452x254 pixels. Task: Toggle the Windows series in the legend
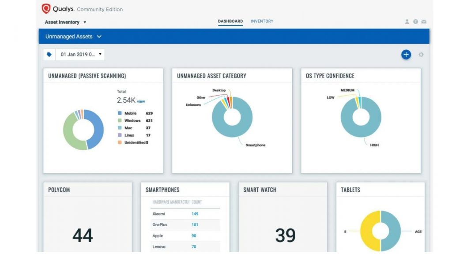coord(132,120)
